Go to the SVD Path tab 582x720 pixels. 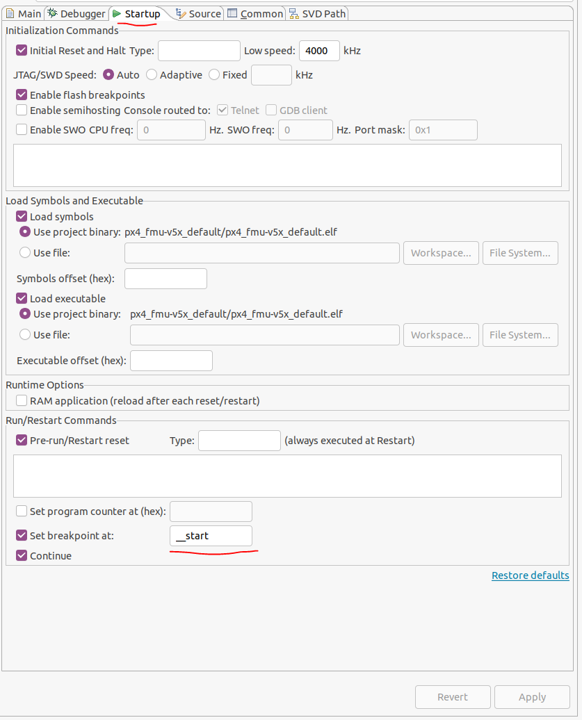tap(317, 14)
